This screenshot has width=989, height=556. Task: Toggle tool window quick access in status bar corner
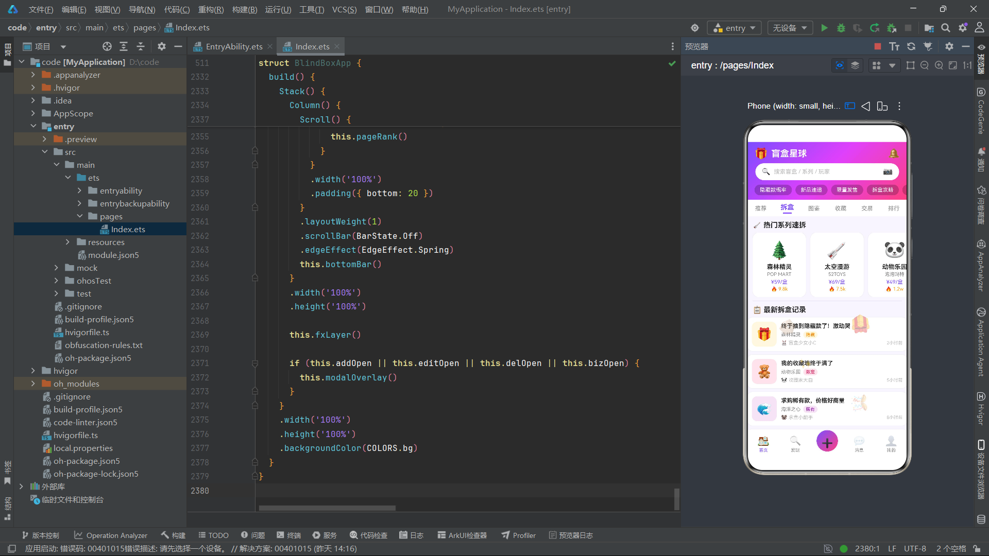coord(12,549)
